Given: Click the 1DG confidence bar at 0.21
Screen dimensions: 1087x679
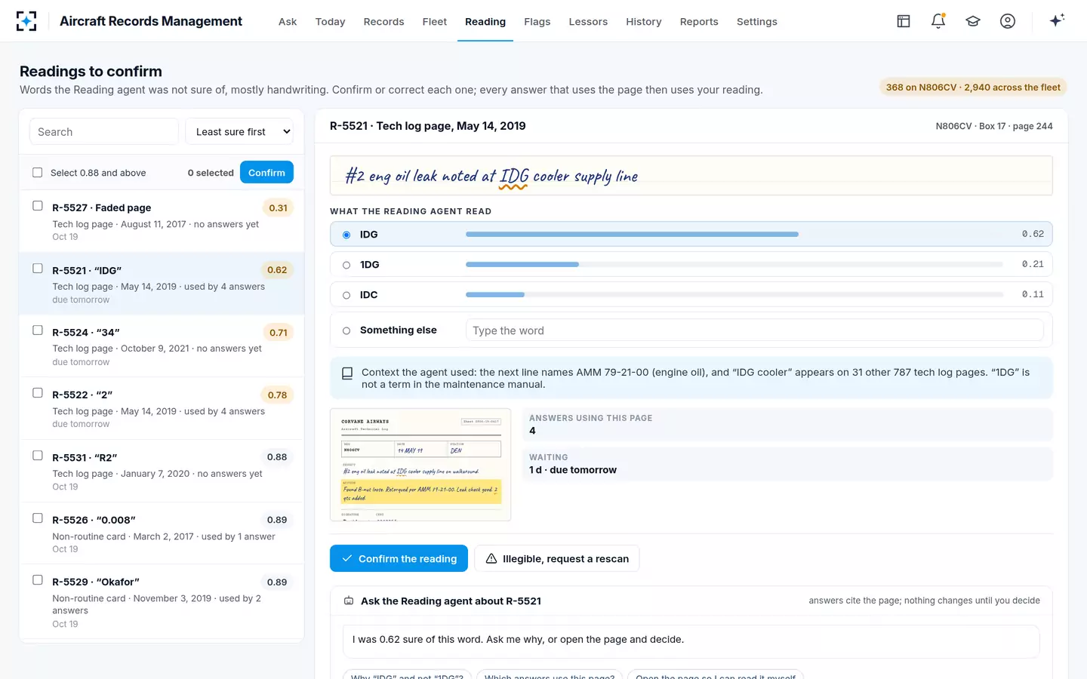Looking at the screenshot, I should pyautogui.click(x=734, y=265).
